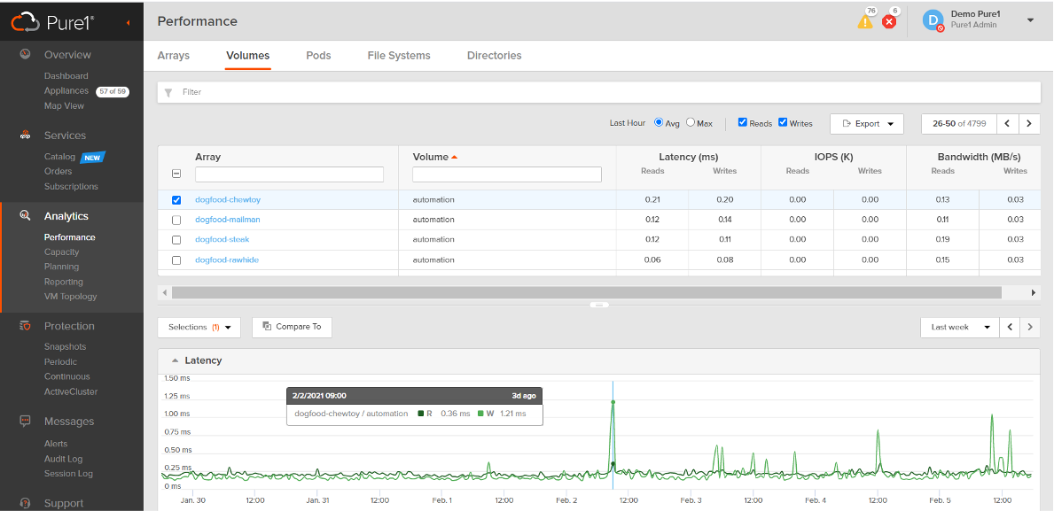Select the Max radio button
1054x511 pixels.
691,122
